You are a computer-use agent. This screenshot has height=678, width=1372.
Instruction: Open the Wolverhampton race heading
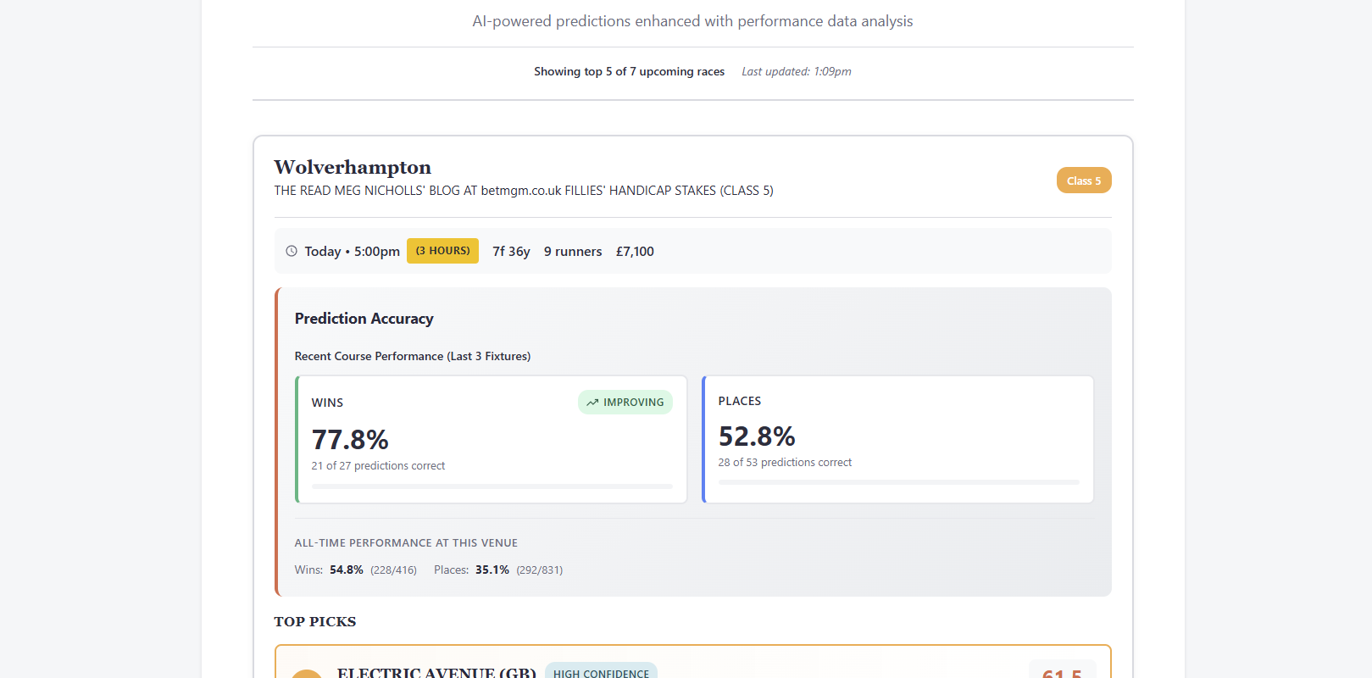pyautogui.click(x=353, y=167)
